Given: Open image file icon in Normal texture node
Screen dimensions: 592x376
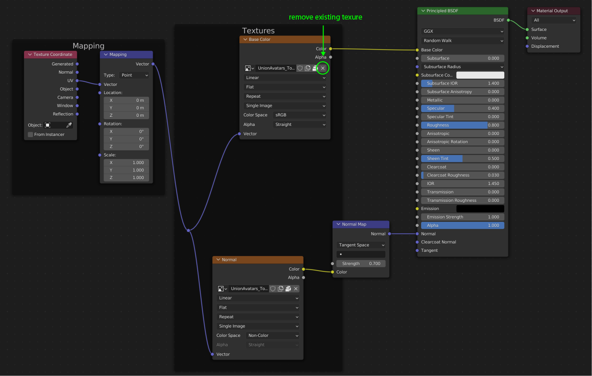Looking at the screenshot, I should pyautogui.click(x=288, y=289).
